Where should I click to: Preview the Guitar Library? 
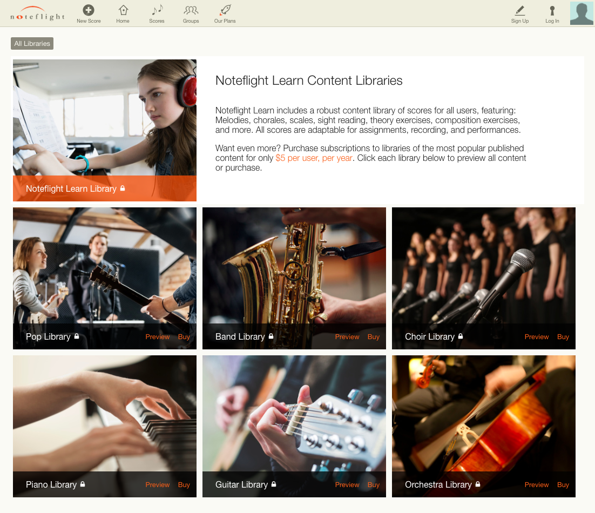coord(347,485)
